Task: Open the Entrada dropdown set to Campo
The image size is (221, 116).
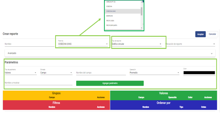Action: (x=56, y=73)
